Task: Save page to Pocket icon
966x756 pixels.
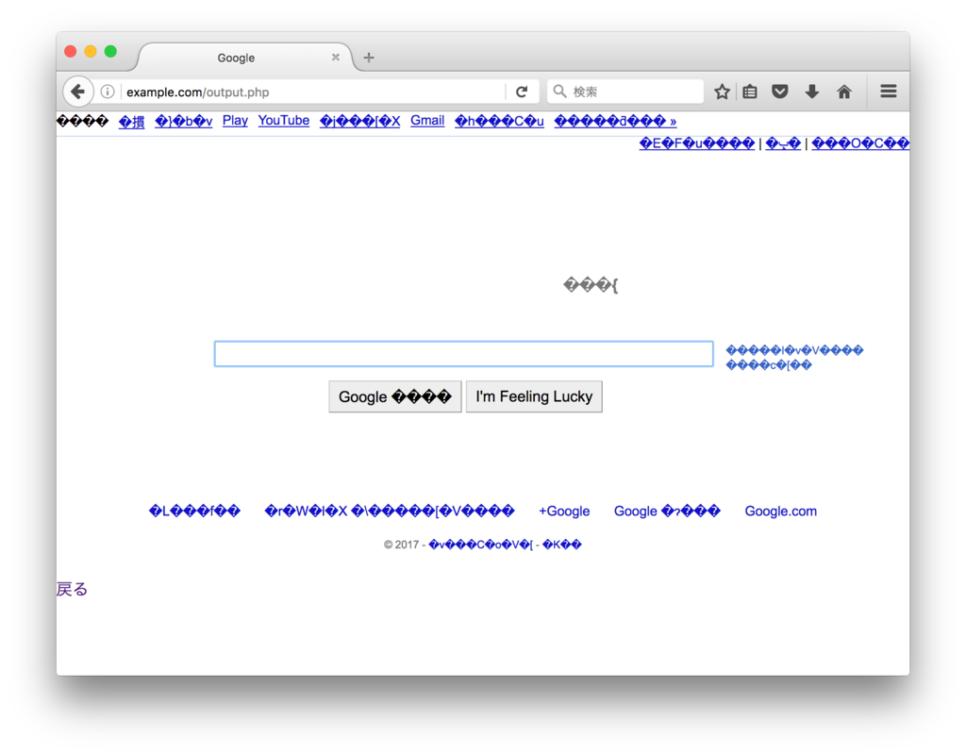Action: tap(780, 92)
